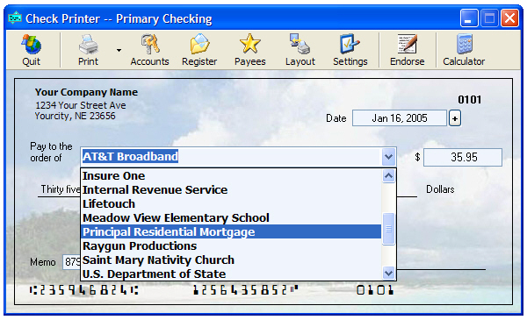Click the plus button beside Date

coord(455,118)
